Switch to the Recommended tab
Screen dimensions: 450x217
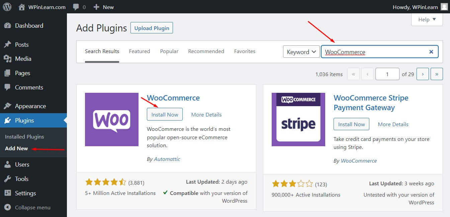[206, 51]
